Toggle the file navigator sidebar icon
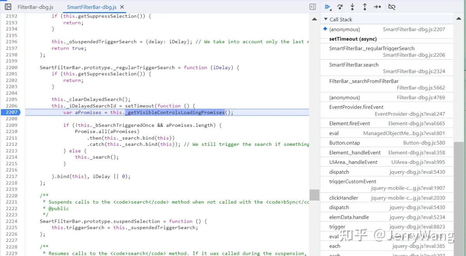This screenshot has height=256, width=466. tap(8, 7)
